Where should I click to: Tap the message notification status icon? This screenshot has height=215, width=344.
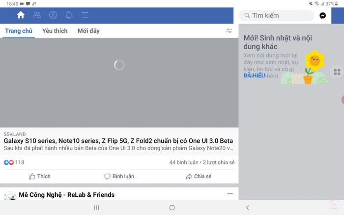tap(28, 4)
